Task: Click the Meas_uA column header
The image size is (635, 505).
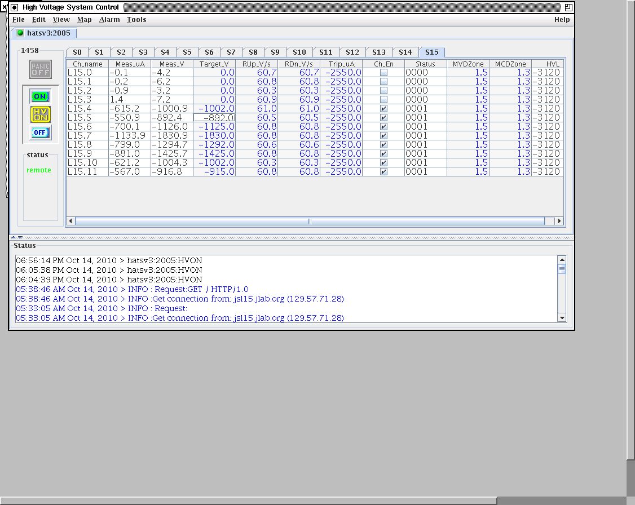Action: click(x=130, y=64)
